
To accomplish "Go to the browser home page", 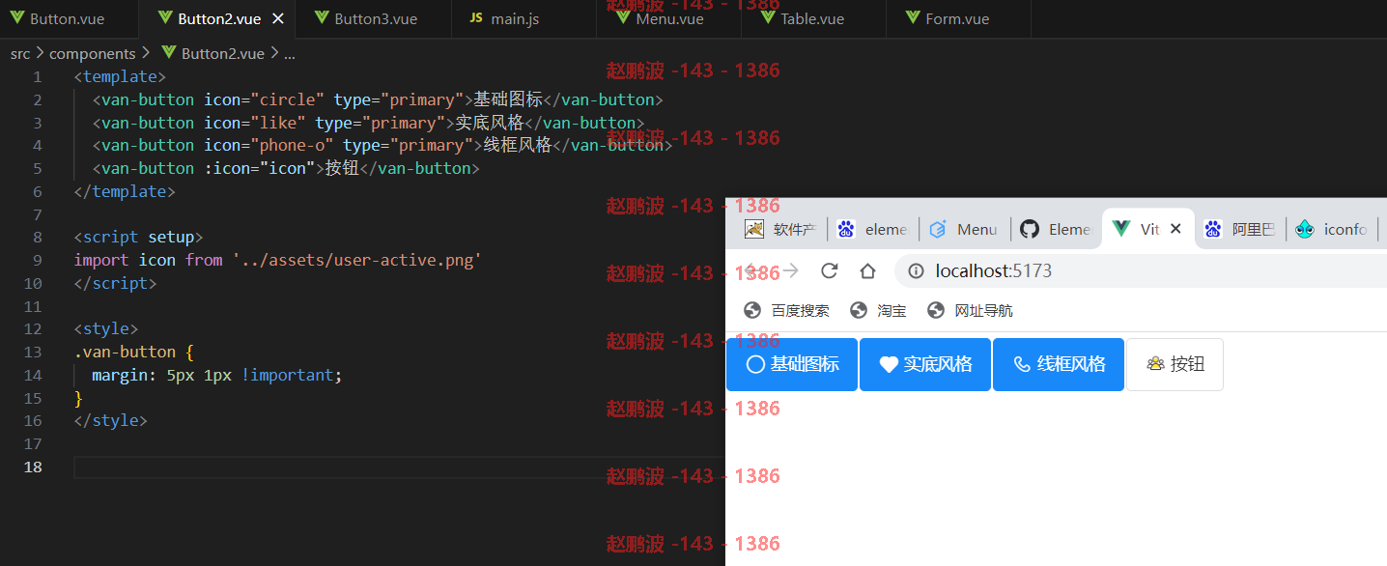I will coord(867,270).
